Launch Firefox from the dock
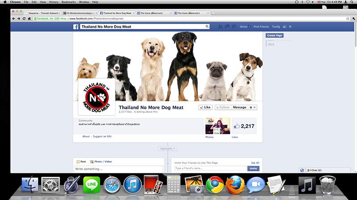The width and height of the screenshot is (357, 200). (x=235, y=185)
